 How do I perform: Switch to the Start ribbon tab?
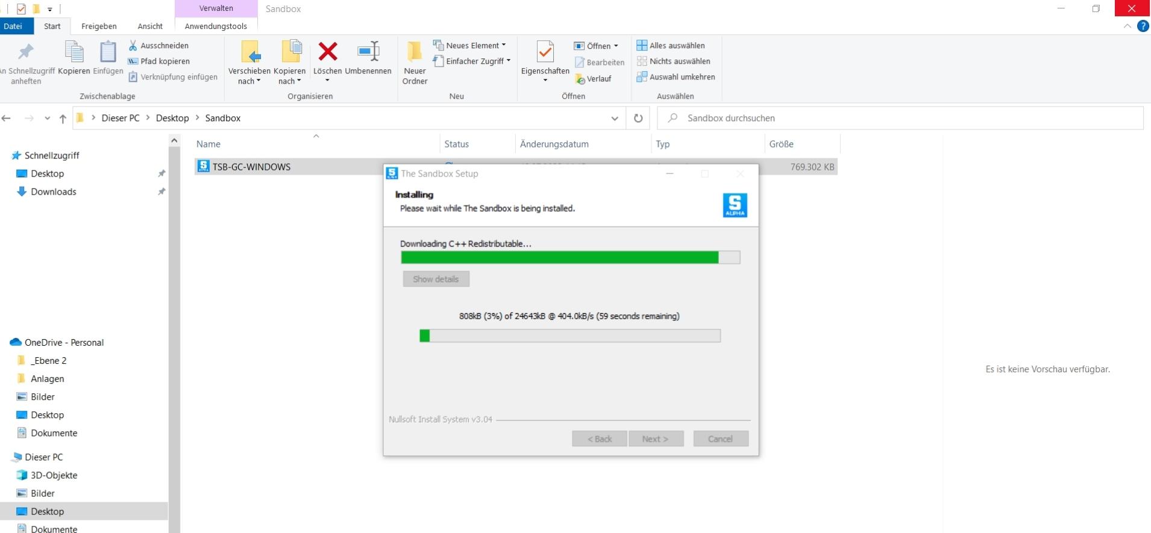(x=52, y=26)
